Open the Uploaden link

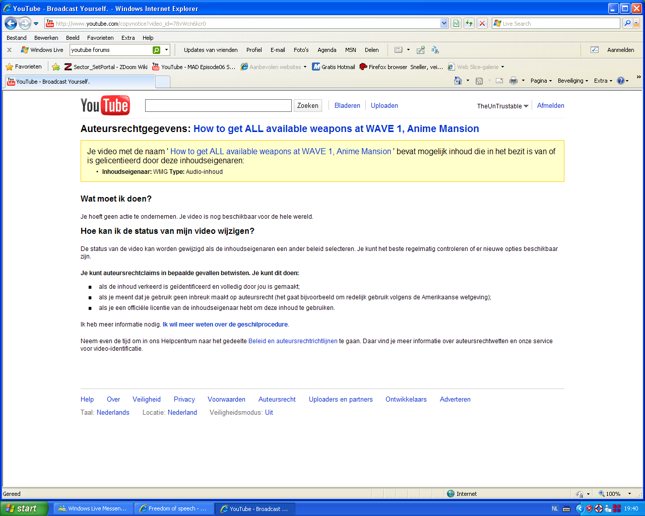(x=384, y=105)
